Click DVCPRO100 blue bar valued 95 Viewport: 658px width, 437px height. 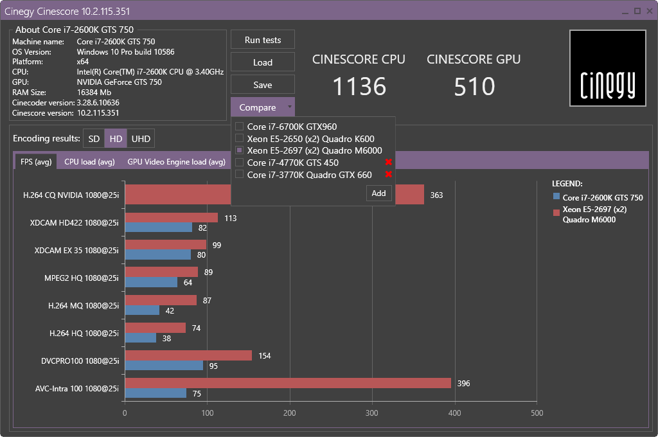click(x=164, y=365)
